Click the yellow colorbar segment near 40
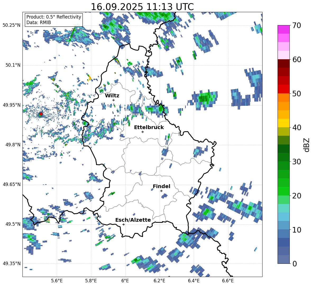The image size is (313, 286). point(283,123)
